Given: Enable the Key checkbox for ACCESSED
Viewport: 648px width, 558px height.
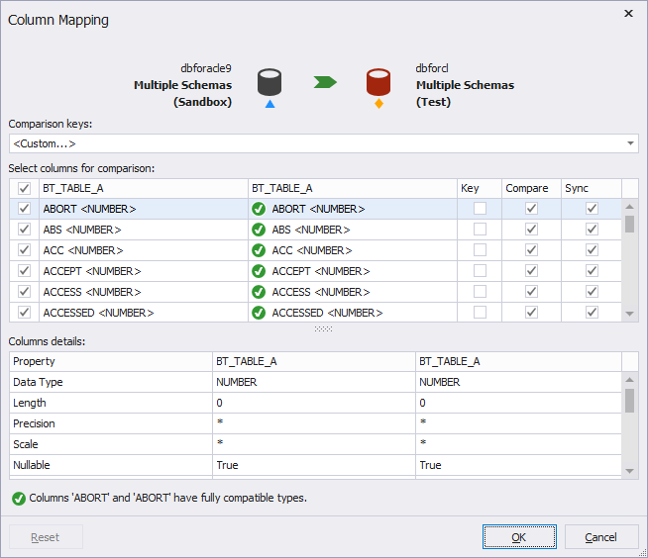Looking at the screenshot, I should point(480,312).
